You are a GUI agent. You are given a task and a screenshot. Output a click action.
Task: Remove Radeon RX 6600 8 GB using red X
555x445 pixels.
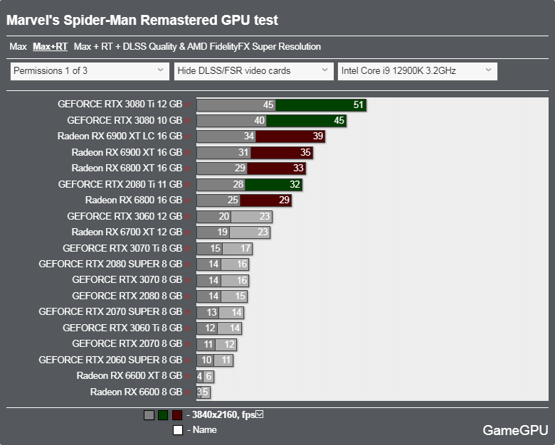pos(188,392)
